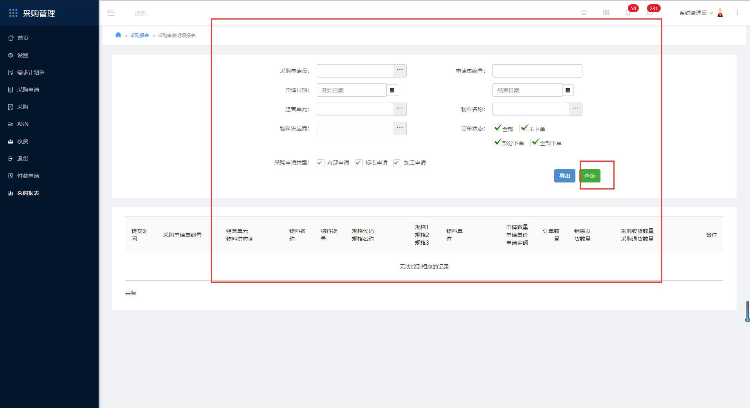Click the app grid logo icon

(13, 13)
